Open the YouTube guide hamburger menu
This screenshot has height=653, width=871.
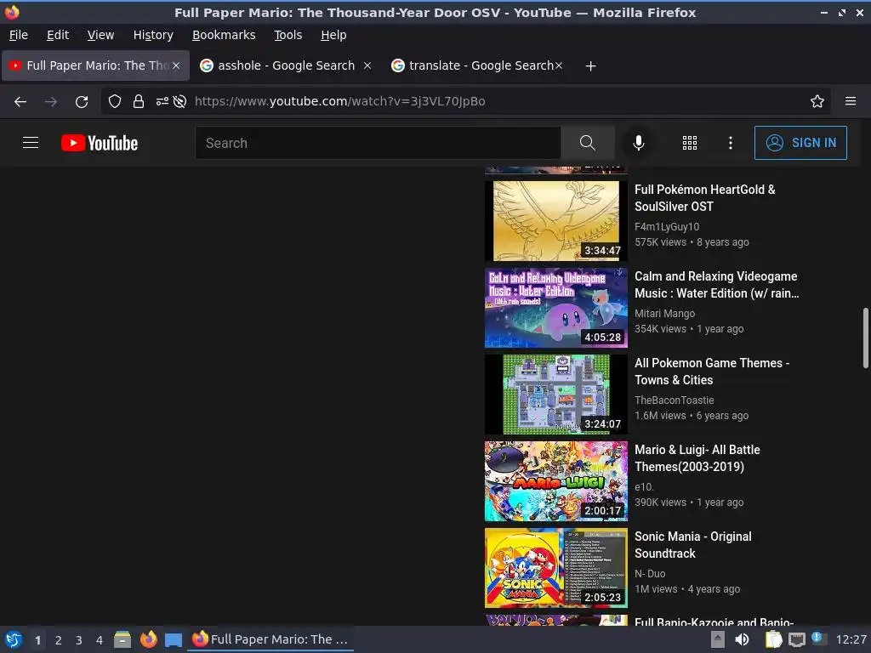click(31, 143)
